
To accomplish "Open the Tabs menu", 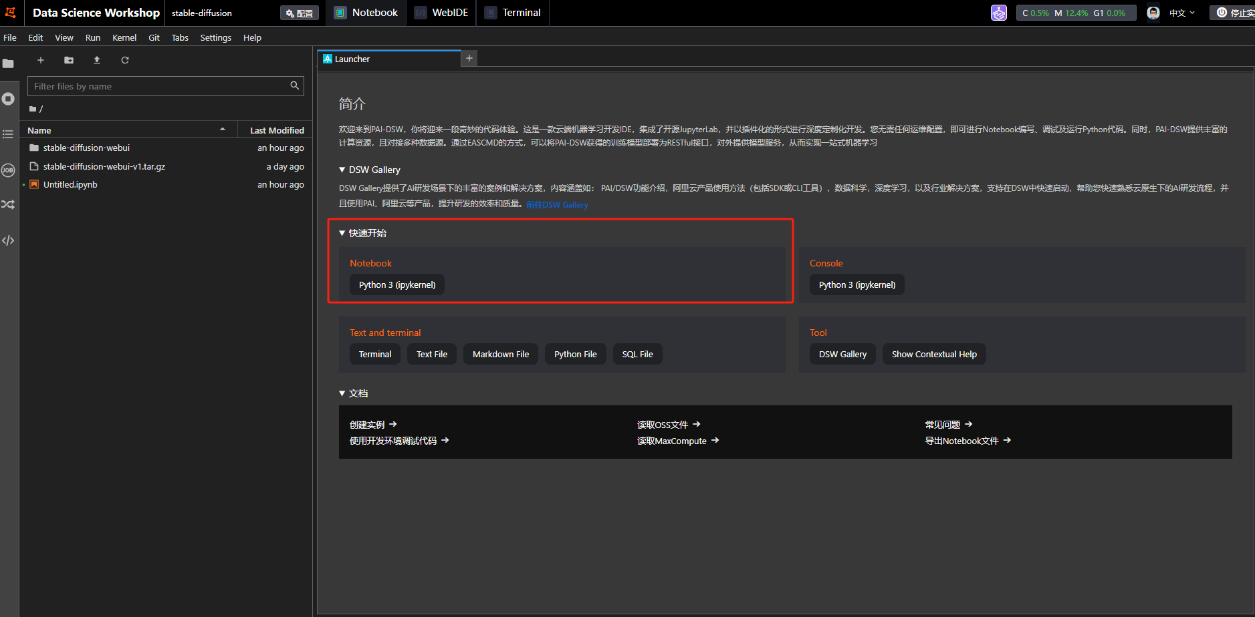I will 180,37.
